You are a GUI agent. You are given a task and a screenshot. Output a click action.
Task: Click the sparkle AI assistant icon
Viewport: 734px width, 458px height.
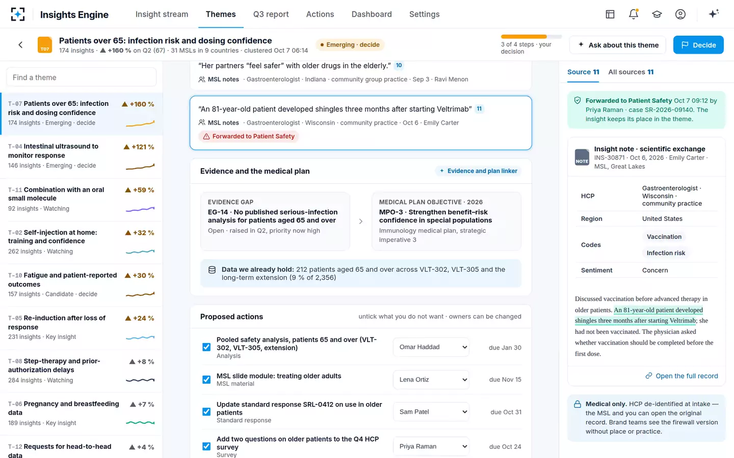[x=714, y=14]
